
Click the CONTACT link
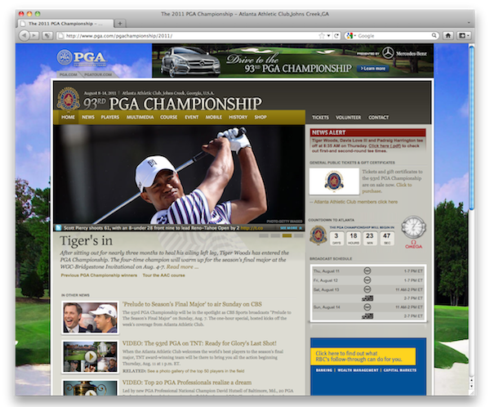tap(378, 118)
